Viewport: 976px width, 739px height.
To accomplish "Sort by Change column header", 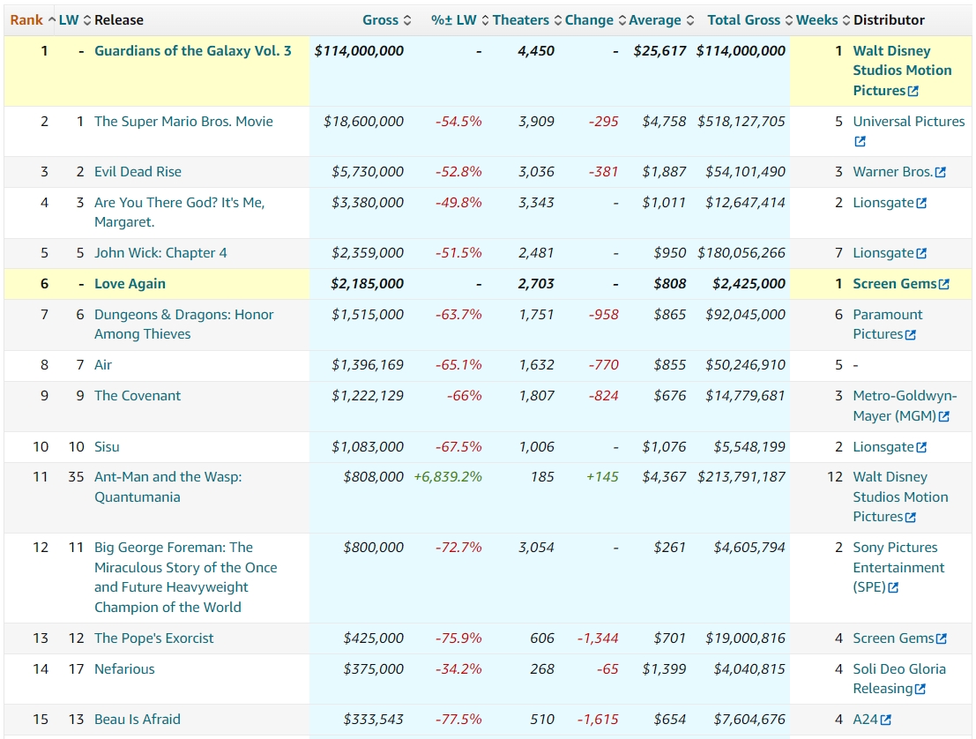I will 595,20.
